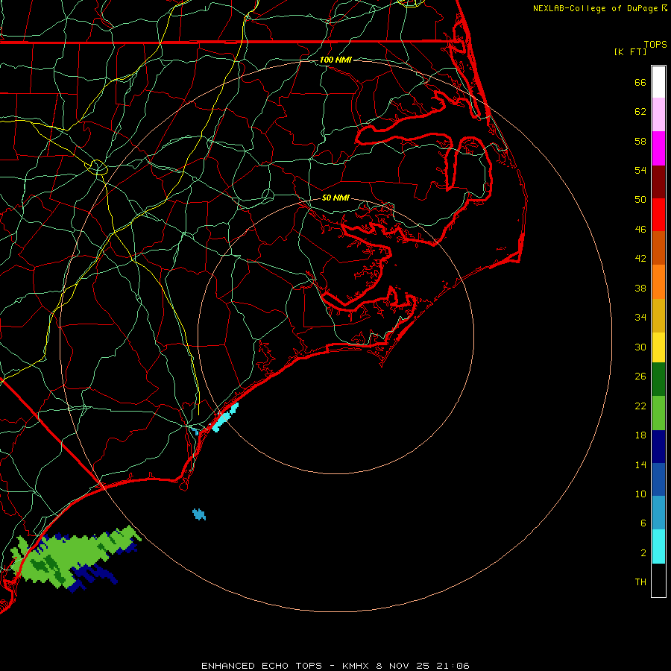Click the legend value 46
Screen dimensions: 671x671
click(640, 229)
